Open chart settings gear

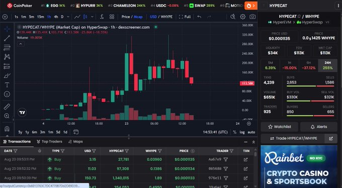tap(243, 17)
